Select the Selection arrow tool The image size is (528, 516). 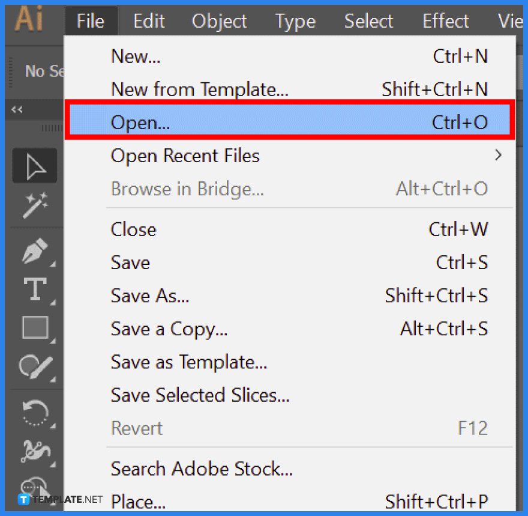pyautogui.click(x=35, y=165)
